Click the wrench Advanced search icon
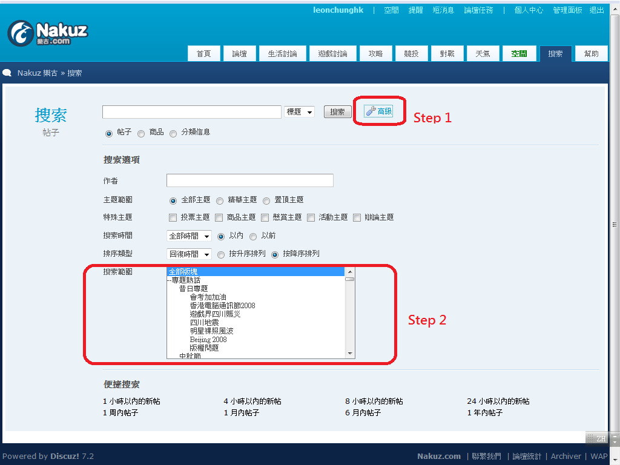 pyautogui.click(x=371, y=111)
